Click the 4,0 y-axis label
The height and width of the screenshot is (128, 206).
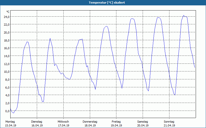(7, 95)
